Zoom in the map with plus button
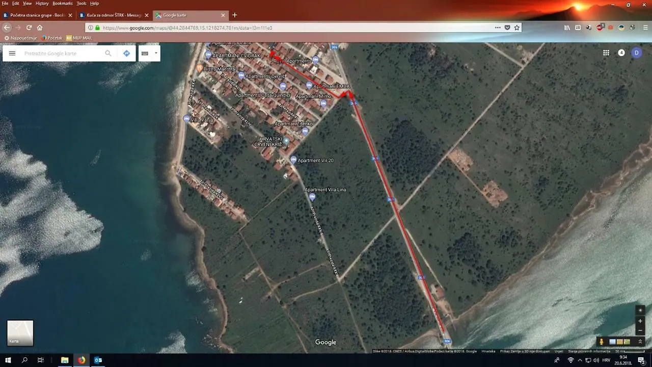The image size is (652, 367). click(640, 321)
